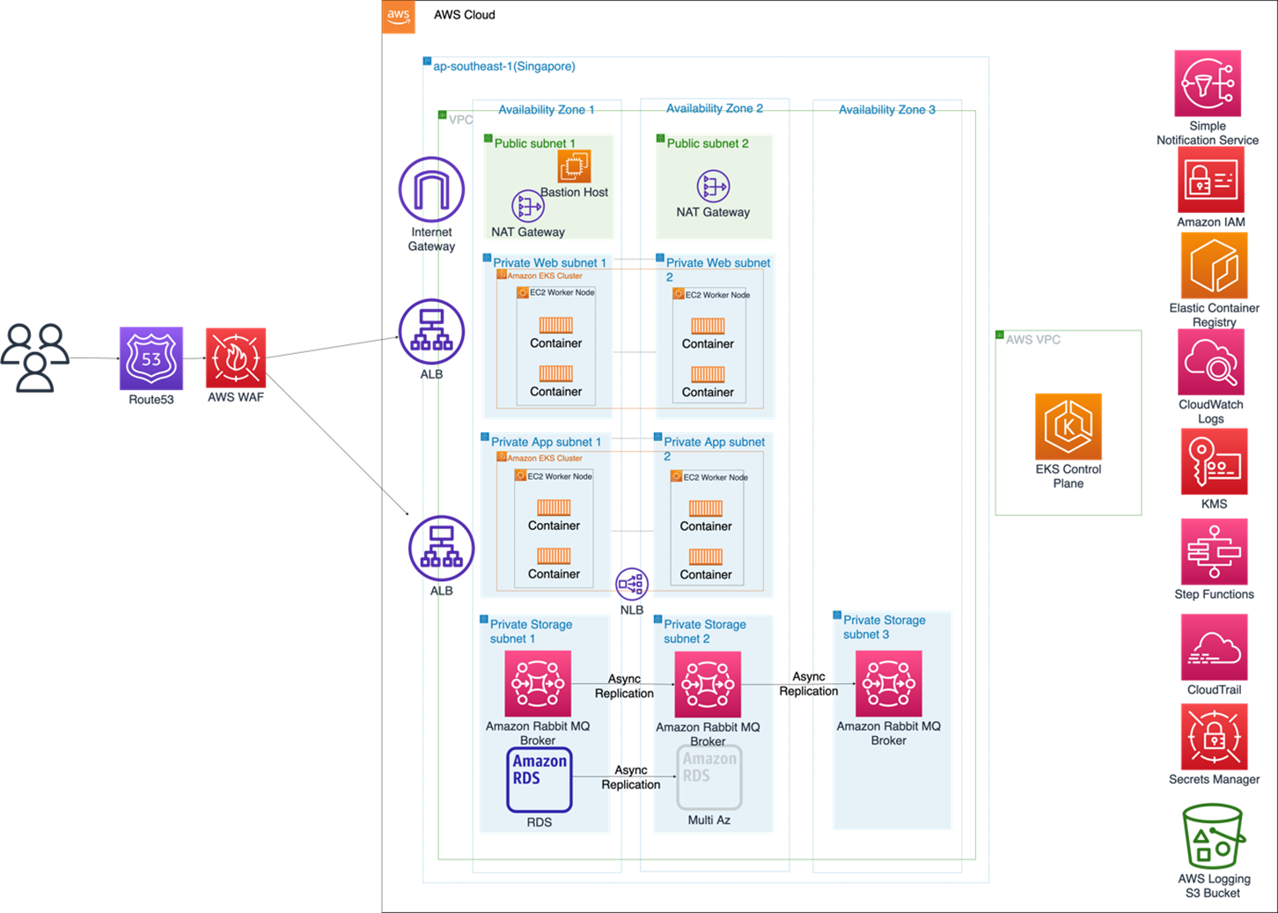Click the ALB icon beside Private Web subnet 1
The width and height of the screenshot is (1278, 913).
[431, 332]
